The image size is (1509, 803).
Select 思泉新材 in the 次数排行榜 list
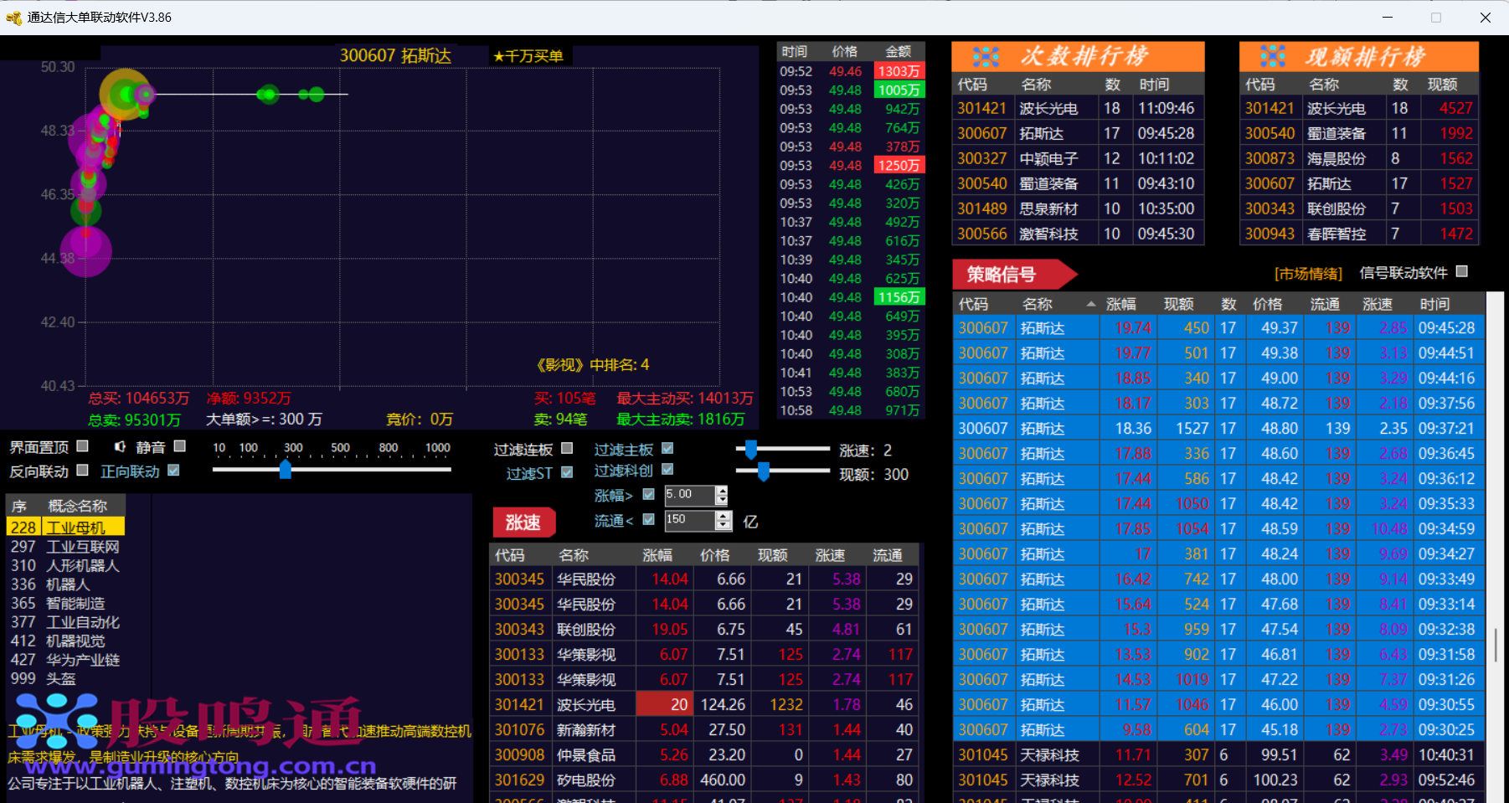tap(1078, 208)
